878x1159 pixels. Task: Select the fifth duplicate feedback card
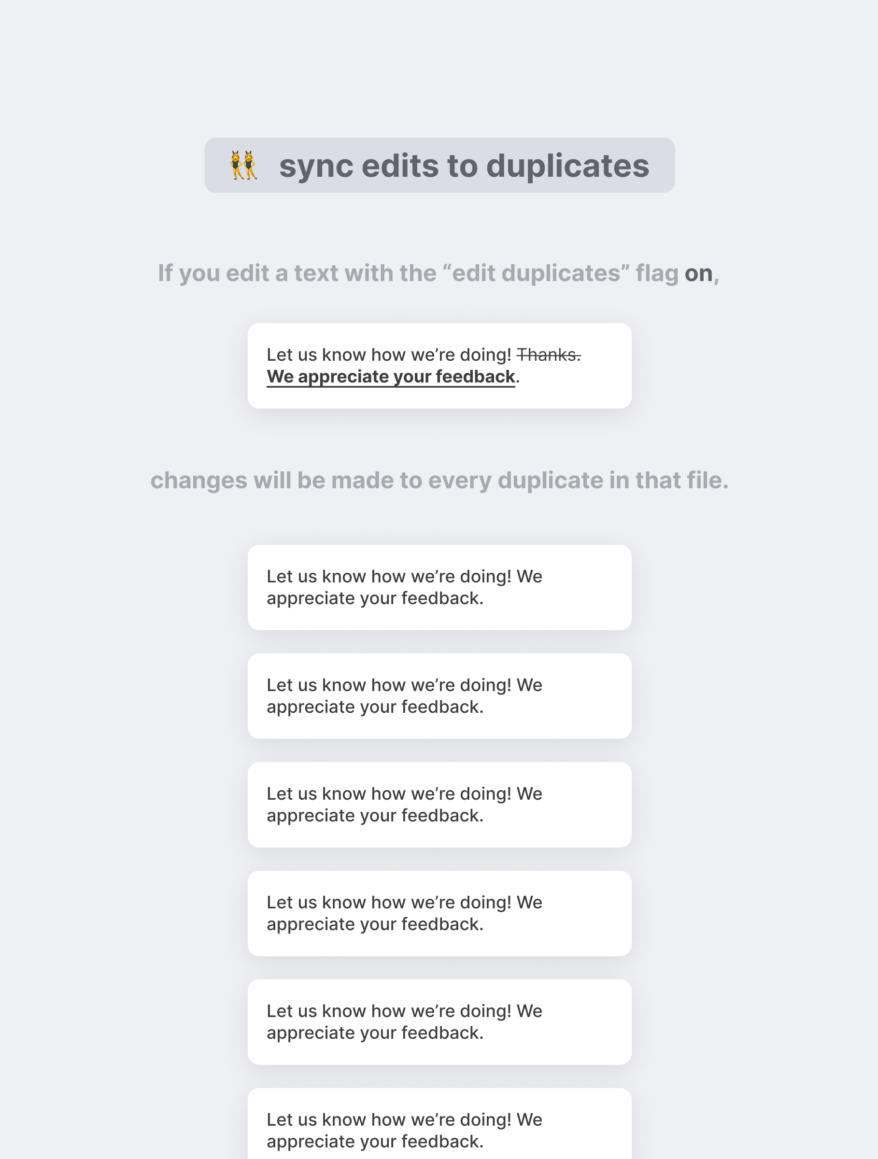[x=439, y=1022]
